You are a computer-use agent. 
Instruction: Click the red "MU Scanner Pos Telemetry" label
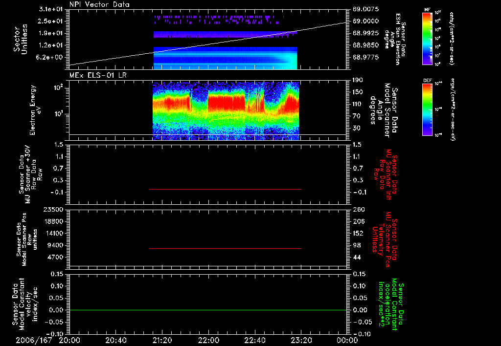click(385, 239)
